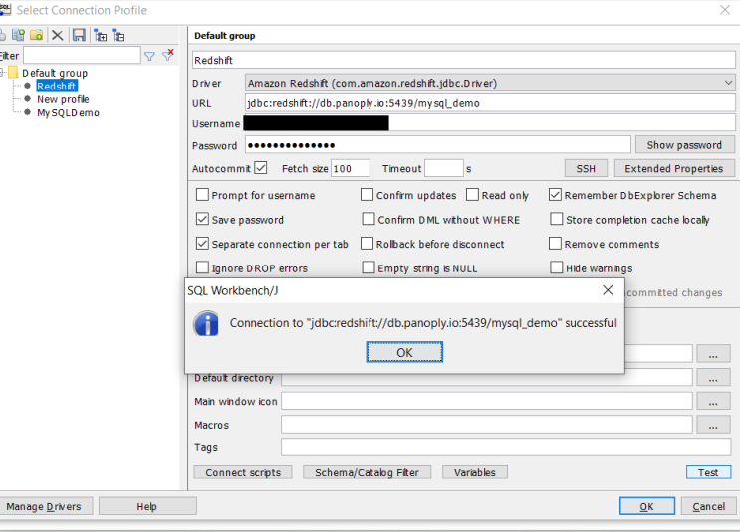Click the new group folder icon
This screenshot has height=532, width=740.
(x=37, y=35)
